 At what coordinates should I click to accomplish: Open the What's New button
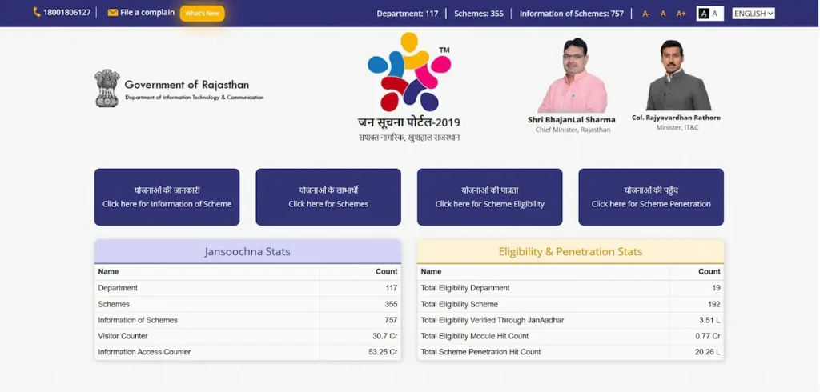click(203, 14)
